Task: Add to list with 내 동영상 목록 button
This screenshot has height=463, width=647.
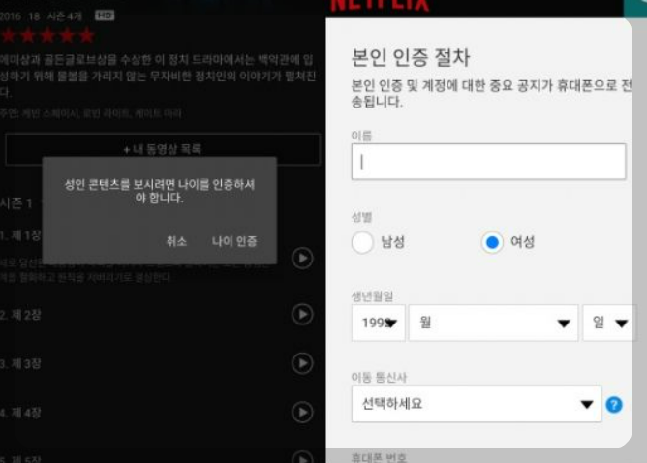Action: click(163, 149)
